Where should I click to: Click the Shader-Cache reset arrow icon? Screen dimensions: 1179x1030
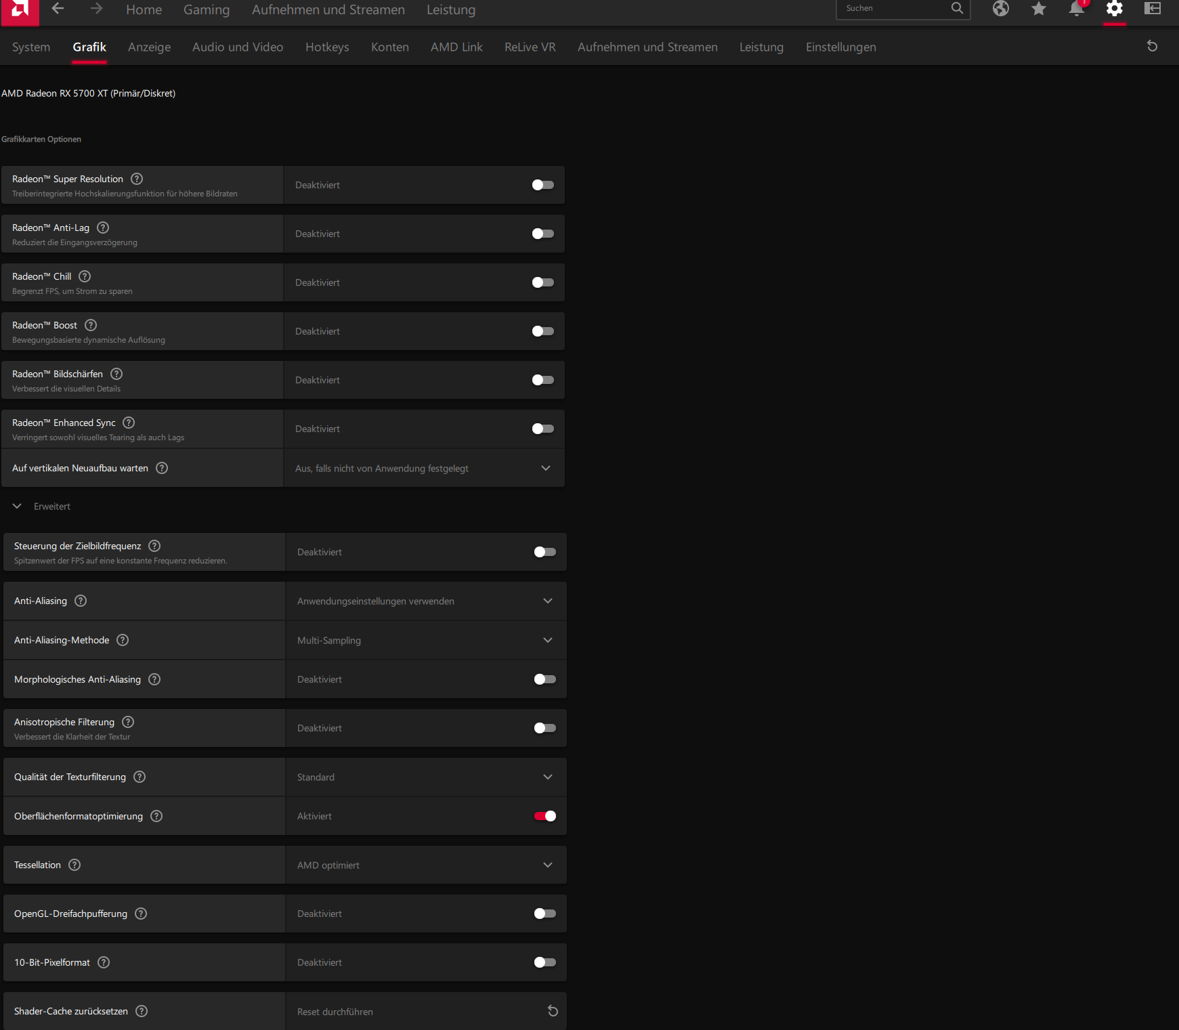(x=553, y=1011)
